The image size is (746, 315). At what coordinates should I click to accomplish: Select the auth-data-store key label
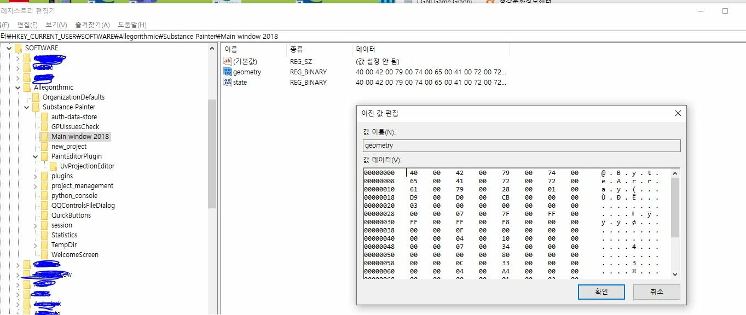point(74,117)
